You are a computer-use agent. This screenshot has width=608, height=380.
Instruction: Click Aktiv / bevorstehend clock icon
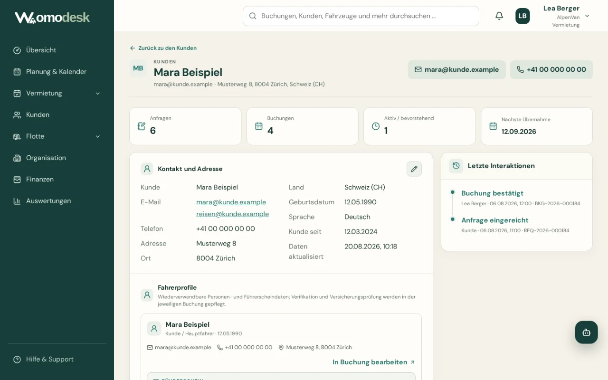point(376,126)
